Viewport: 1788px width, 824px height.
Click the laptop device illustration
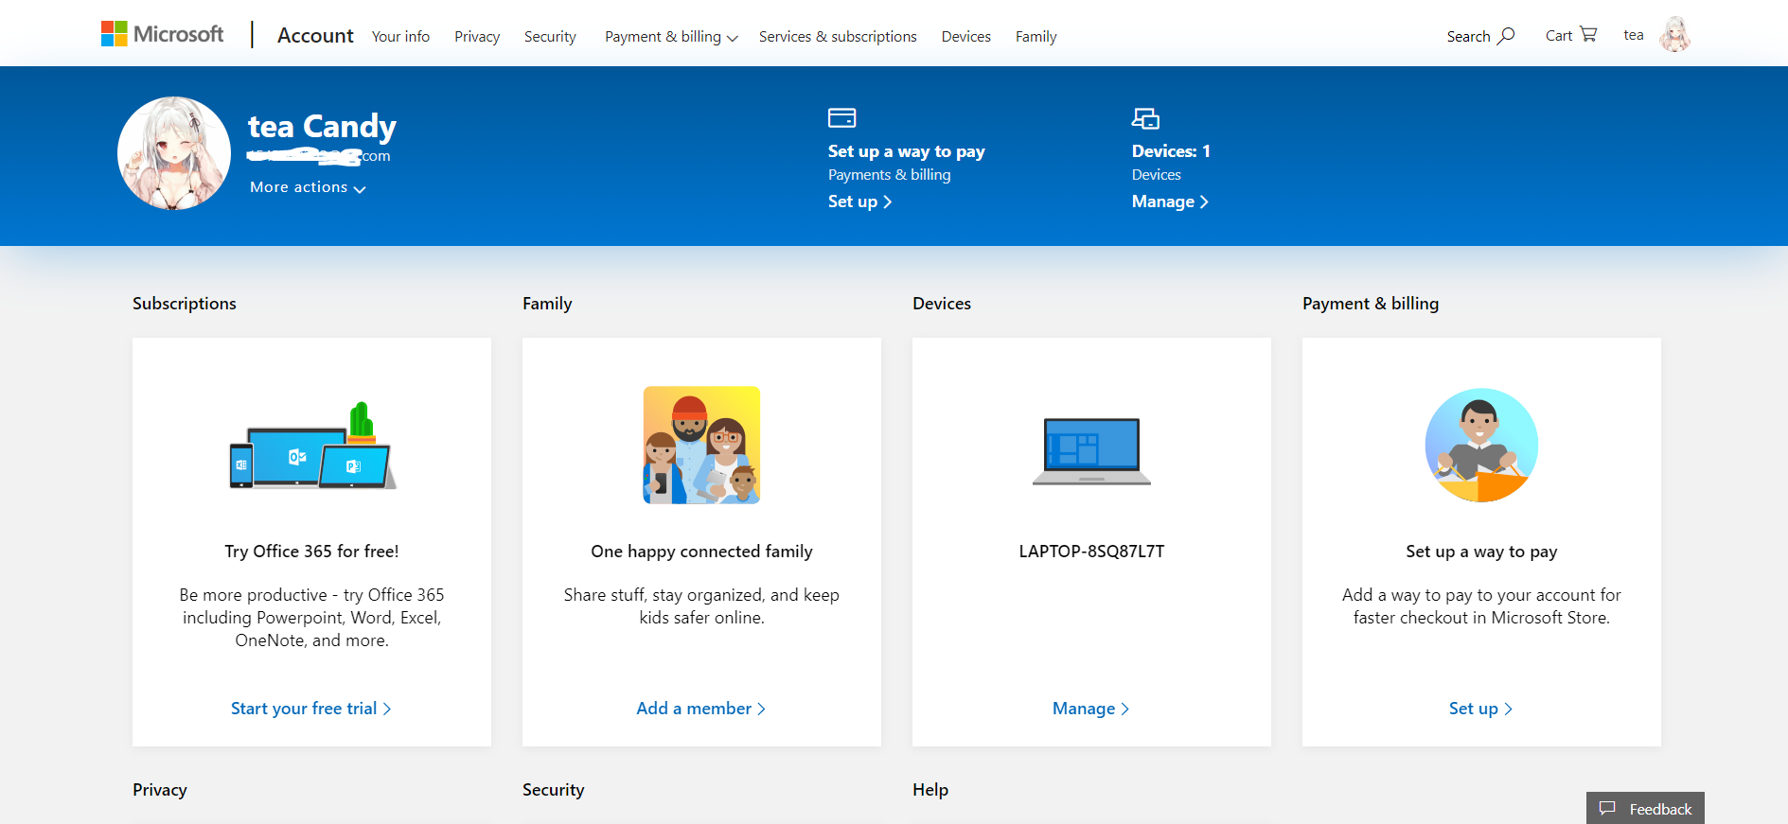(1091, 451)
